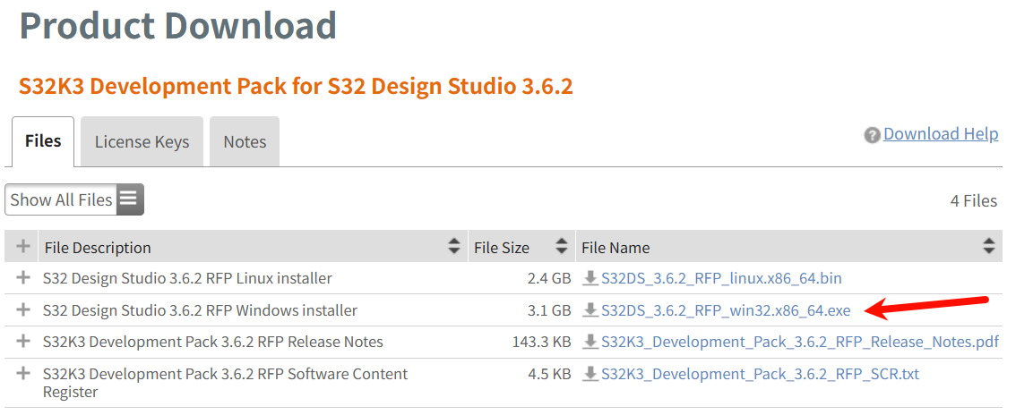The width and height of the screenshot is (1033, 415).
Task: Sort by File Size column arrows
Action: tap(562, 247)
